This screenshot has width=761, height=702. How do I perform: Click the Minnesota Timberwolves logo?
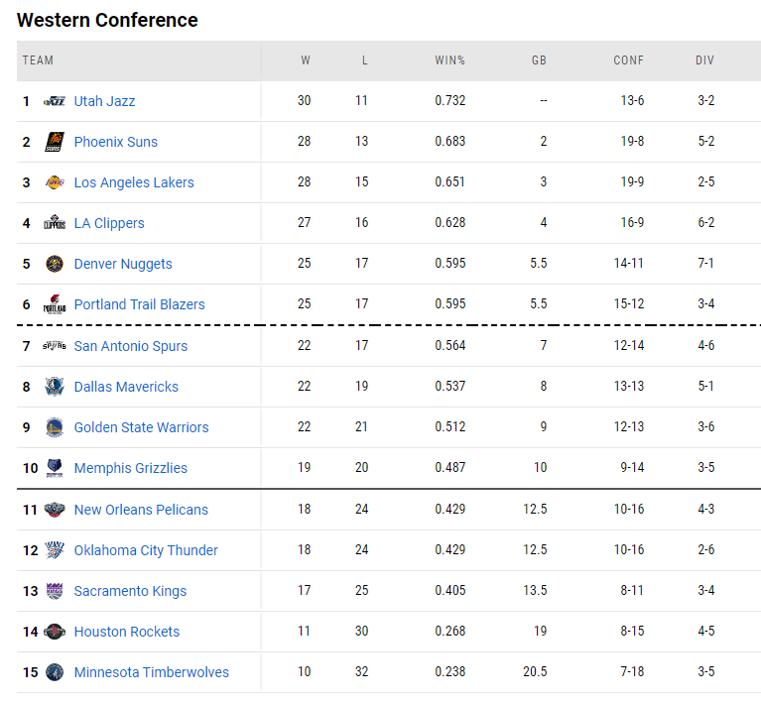click(x=55, y=672)
